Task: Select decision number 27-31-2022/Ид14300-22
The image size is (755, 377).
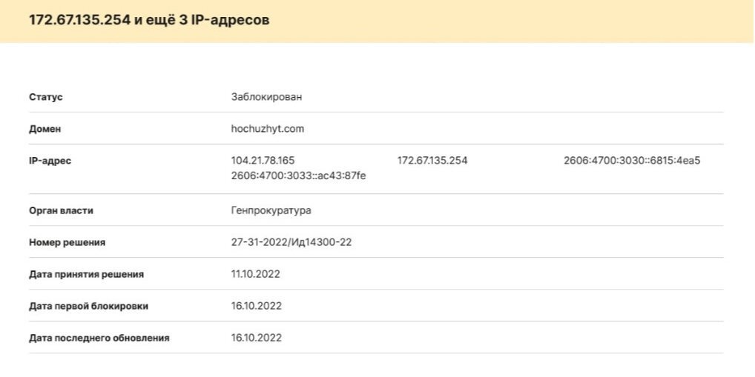Action: pyautogui.click(x=291, y=242)
